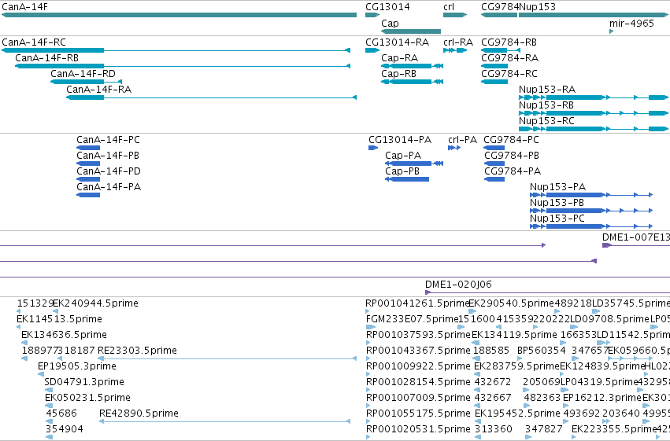
Task: Select the CG9784-RB transcript bar
Action: (501, 51)
